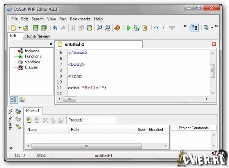229x168 pixels.
Task: Click the Run selection icon
Action: click(x=137, y=28)
